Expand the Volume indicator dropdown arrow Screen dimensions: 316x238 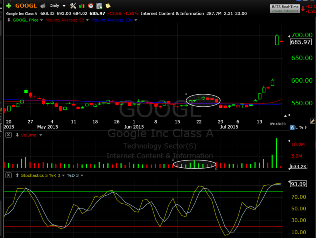[x=41, y=135]
